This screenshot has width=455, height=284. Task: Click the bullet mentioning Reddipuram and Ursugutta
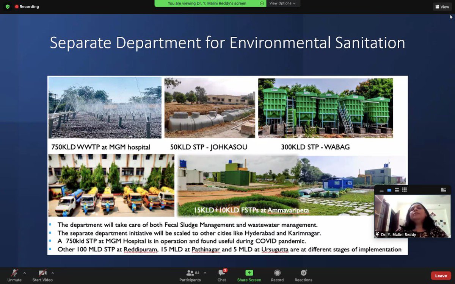pos(229,250)
